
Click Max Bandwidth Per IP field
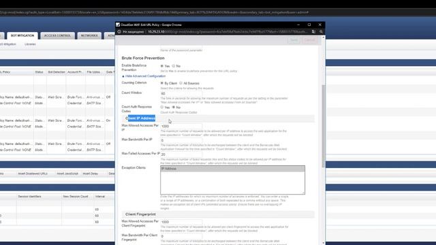pyautogui.click(x=181, y=140)
